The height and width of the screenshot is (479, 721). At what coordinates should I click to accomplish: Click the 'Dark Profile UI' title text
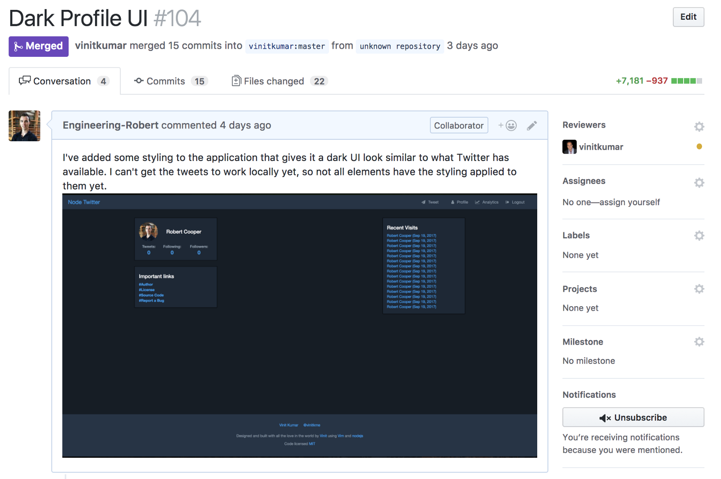click(x=78, y=18)
